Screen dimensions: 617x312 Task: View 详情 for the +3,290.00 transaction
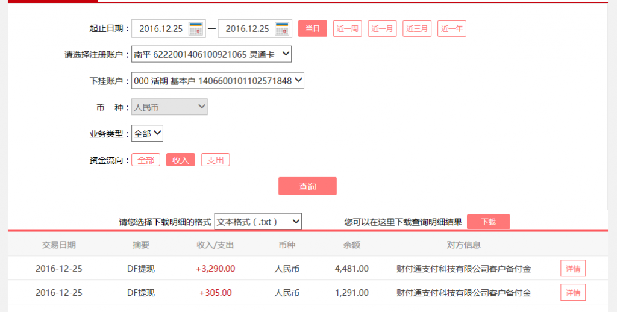pyautogui.click(x=572, y=269)
